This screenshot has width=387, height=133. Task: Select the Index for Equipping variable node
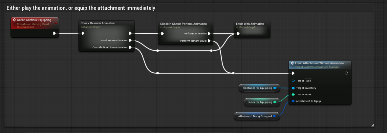260,102
